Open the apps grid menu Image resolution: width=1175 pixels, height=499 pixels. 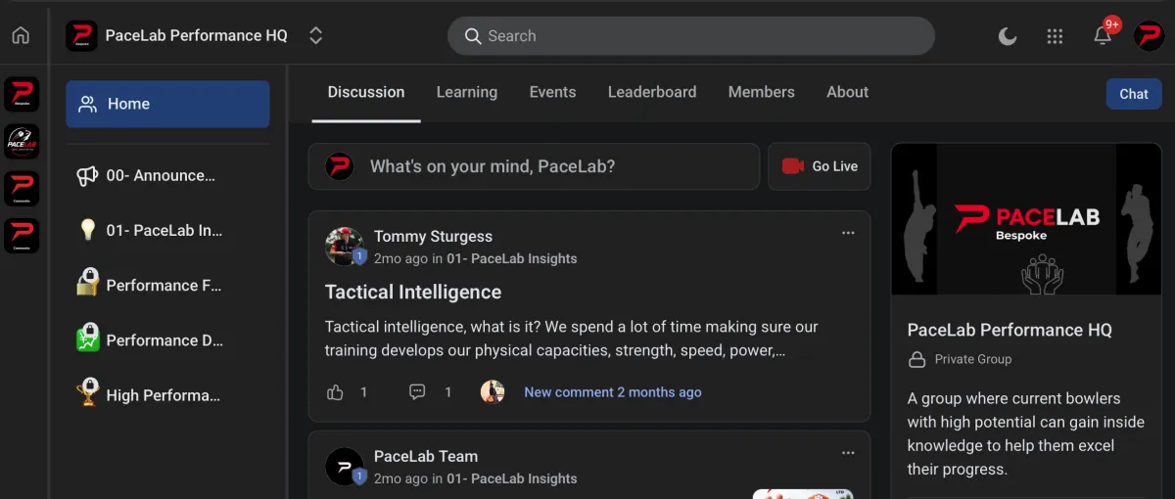(1055, 36)
